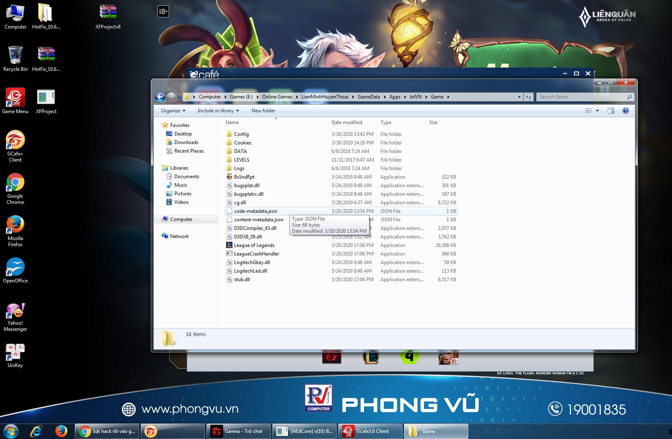Expand the GameData breadcrumb arrow
672x439 pixels.
pos(384,97)
